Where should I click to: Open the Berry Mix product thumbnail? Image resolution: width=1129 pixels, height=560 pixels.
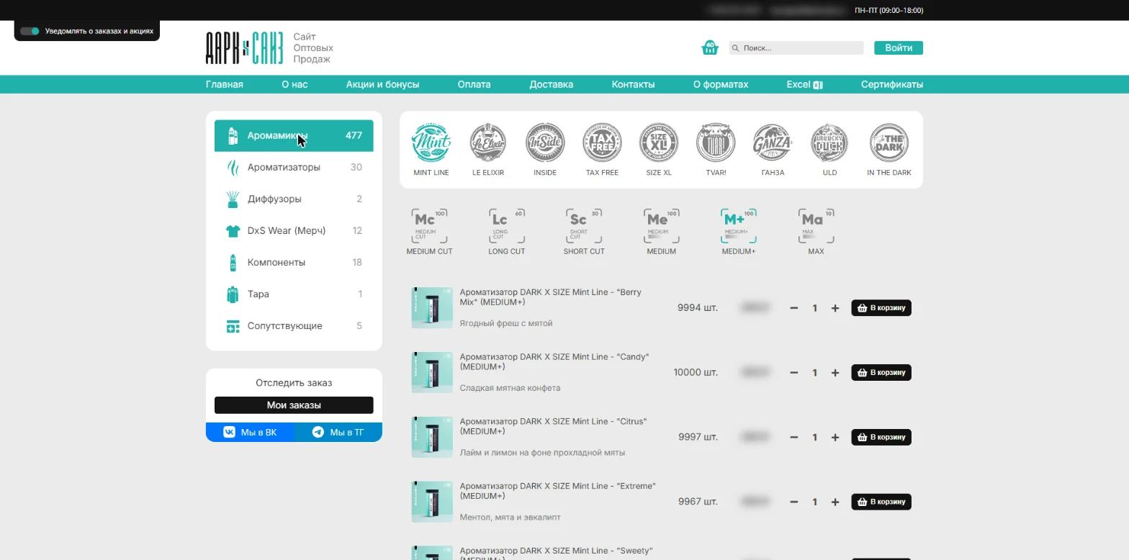click(x=432, y=308)
